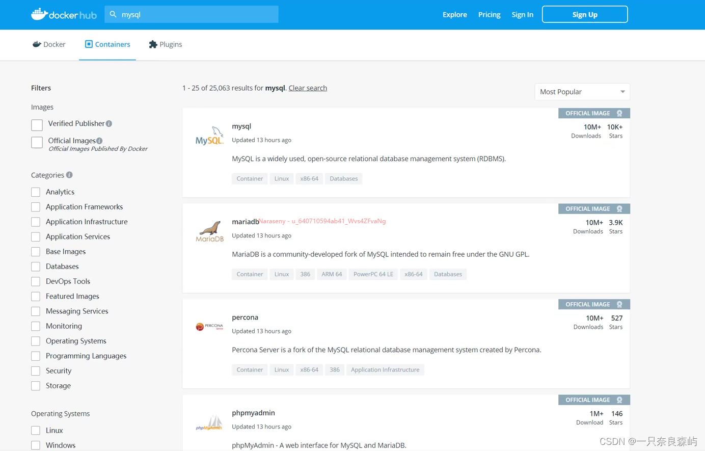Click the OFFICIAL IMAGE badge on mysql card
The image size is (705, 451).
tap(594, 113)
